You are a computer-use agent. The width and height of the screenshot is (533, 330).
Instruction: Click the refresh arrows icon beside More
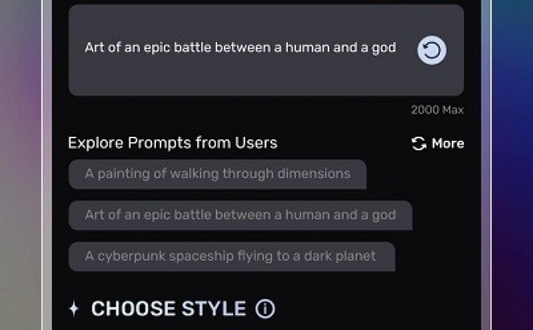[x=418, y=143]
